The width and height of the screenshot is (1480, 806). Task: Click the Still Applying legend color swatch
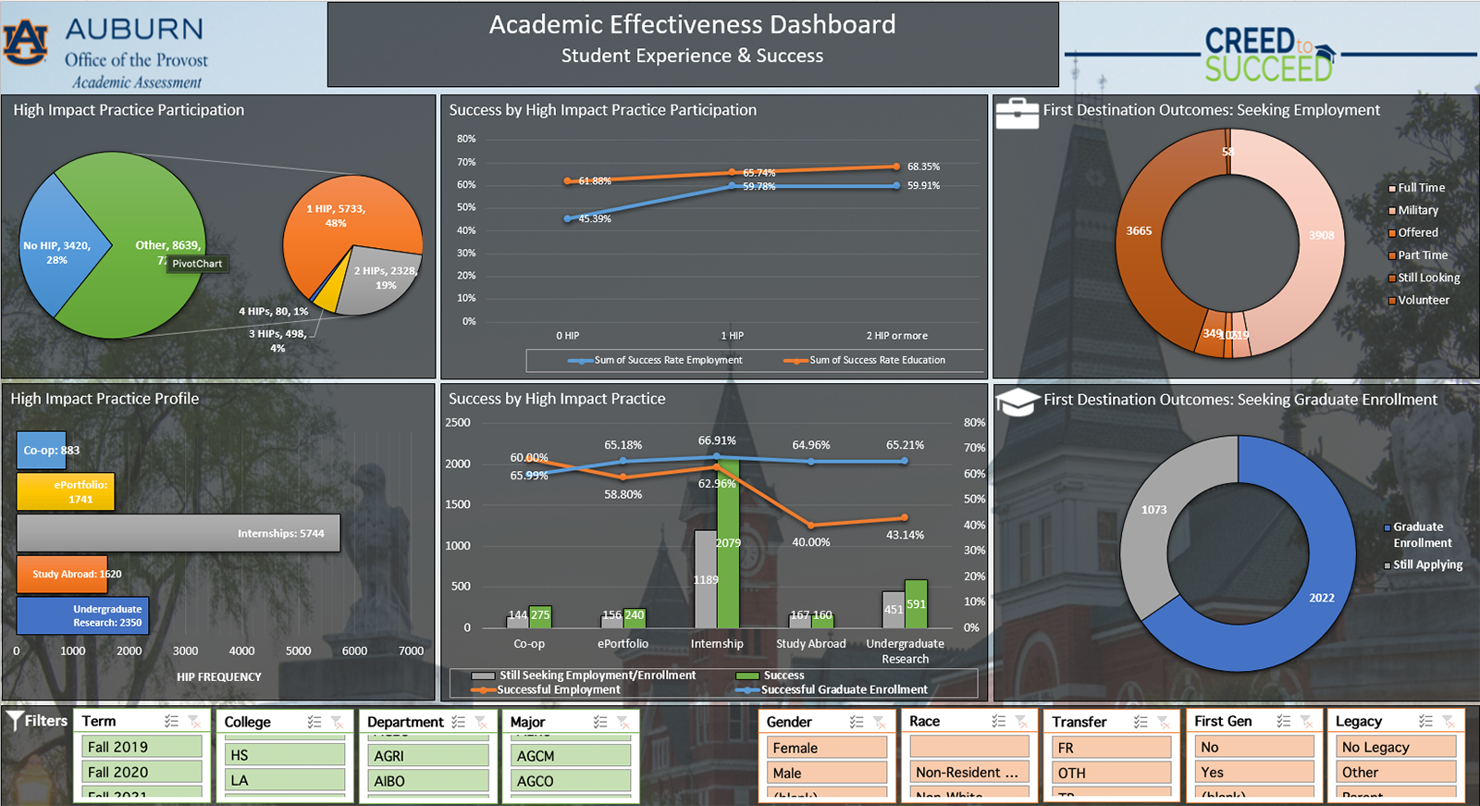point(1387,565)
